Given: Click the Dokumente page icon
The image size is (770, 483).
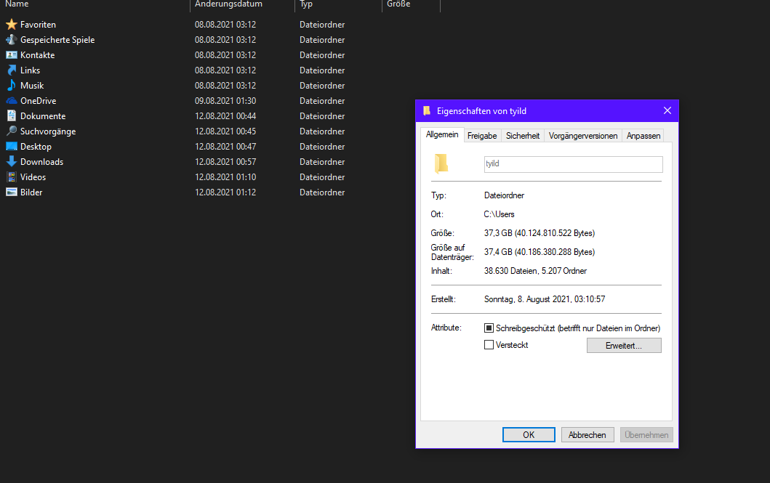Looking at the screenshot, I should pyautogui.click(x=12, y=115).
